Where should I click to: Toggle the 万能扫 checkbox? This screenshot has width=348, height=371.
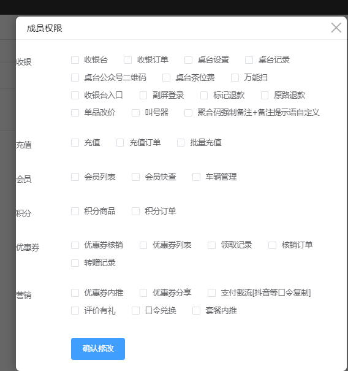(x=235, y=78)
